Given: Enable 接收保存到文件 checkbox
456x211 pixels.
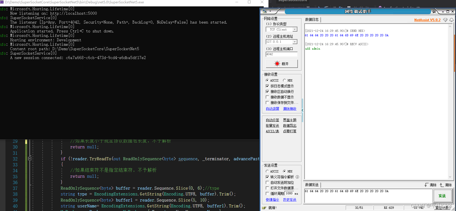Looking at the screenshot, I should tap(267, 103).
